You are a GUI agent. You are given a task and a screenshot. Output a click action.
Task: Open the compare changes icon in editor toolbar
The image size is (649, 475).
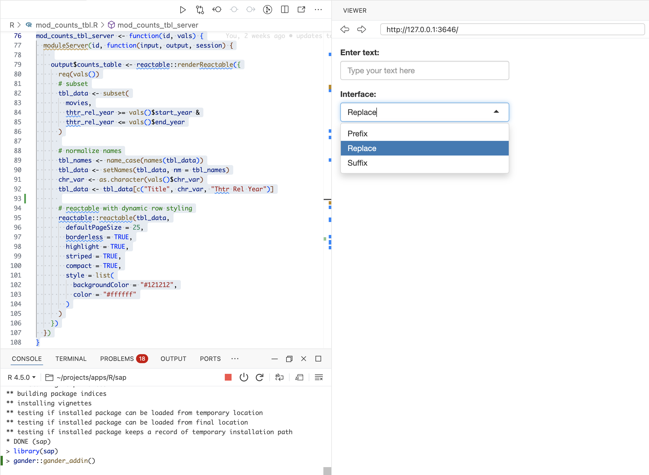click(x=200, y=10)
